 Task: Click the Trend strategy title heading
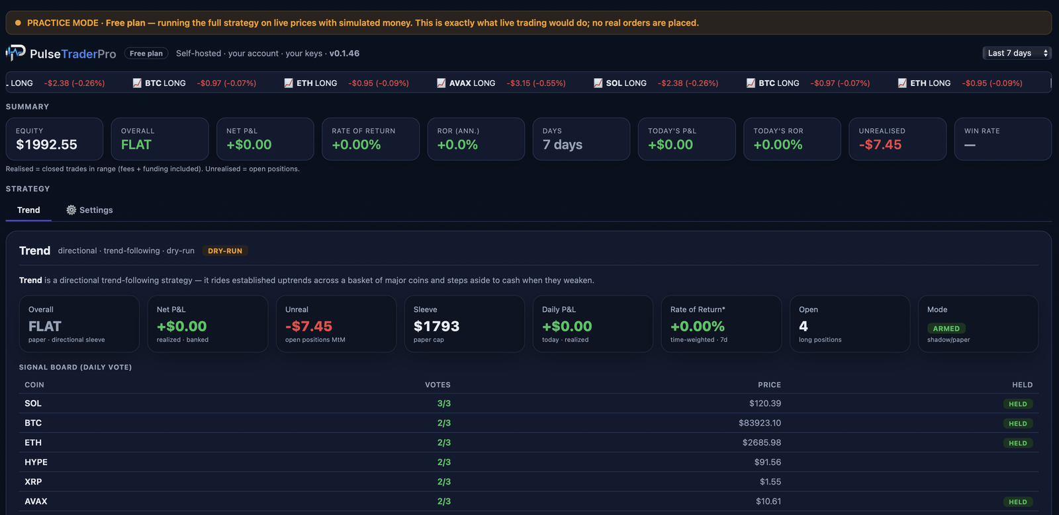[x=34, y=251]
